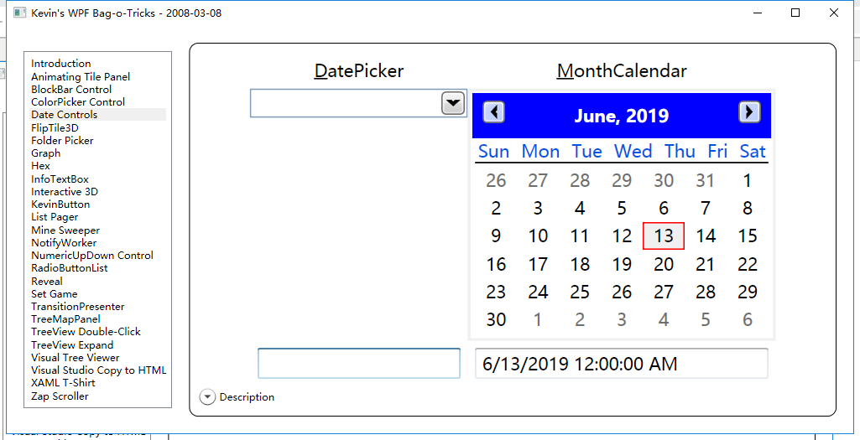Screen dimensions: 860x440
Task: Go to next month arrow button
Action: point(749,112)
